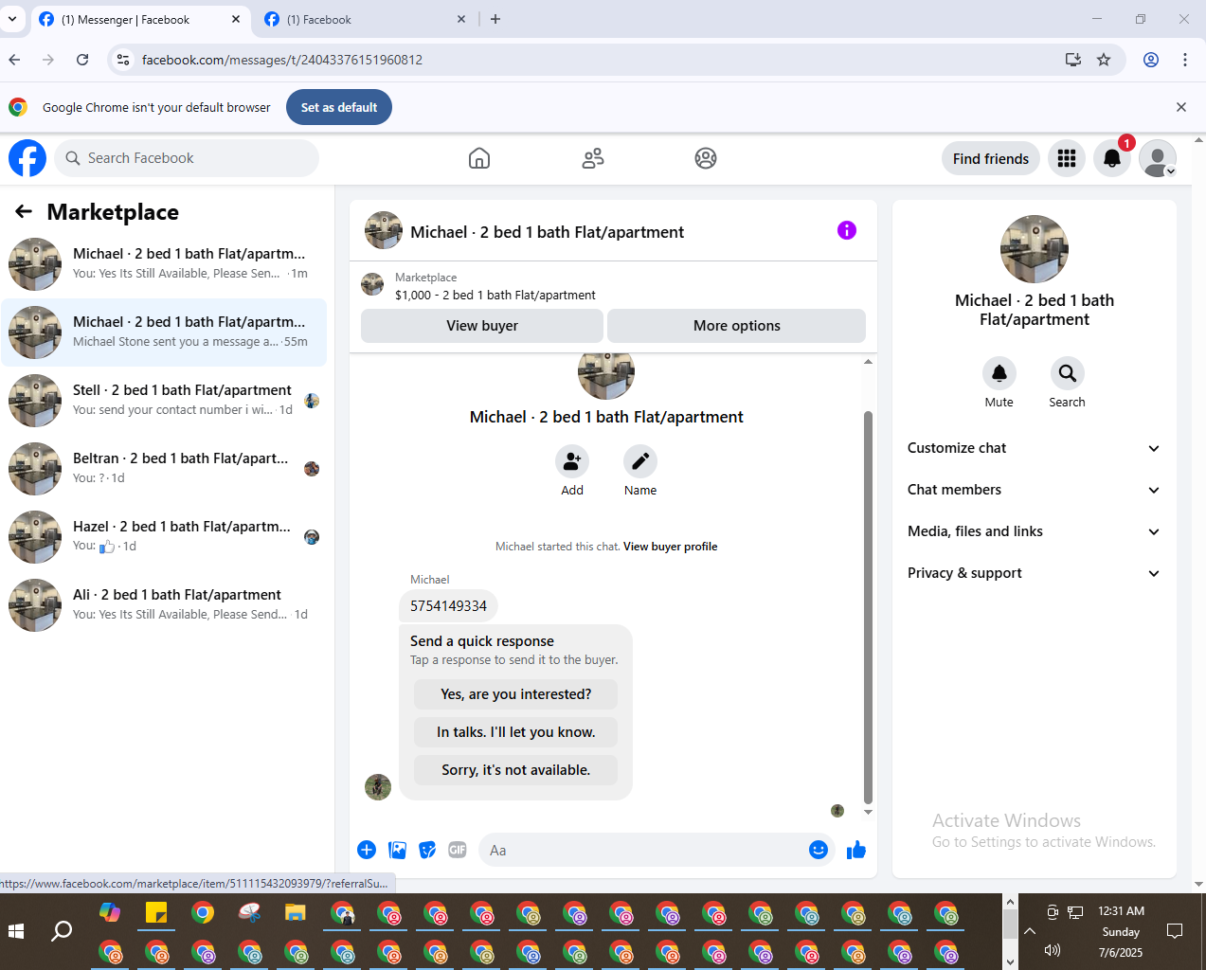
Task: Open Michael Stone conversation from 55m ago
Action: [164, 332]
